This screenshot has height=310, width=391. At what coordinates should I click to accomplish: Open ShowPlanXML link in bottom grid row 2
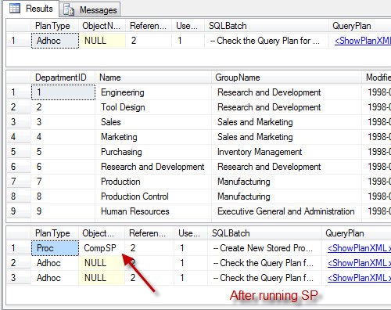359,263
